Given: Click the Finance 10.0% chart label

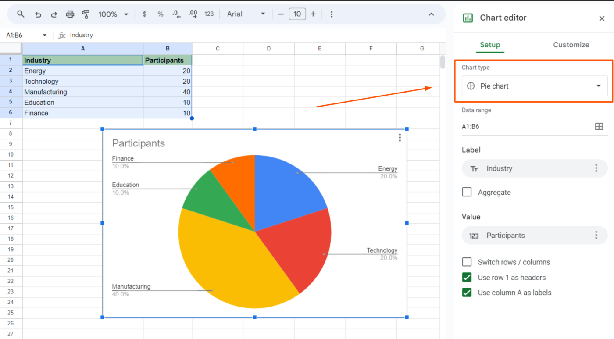Looking at the screenshot, I should [x=123, y=162].
